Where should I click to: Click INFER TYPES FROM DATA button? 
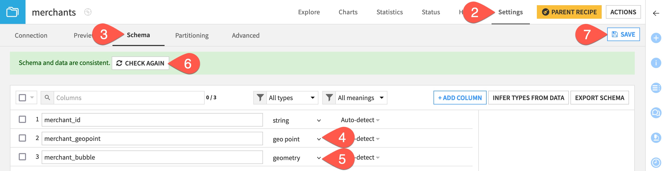coord(528,98)
